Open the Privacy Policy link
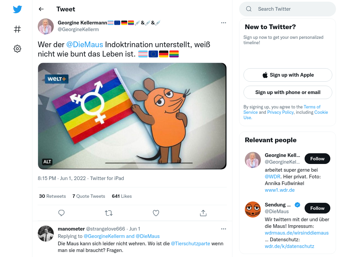The height and width of the screenshot is (257, 342). [x=280, y=112]
